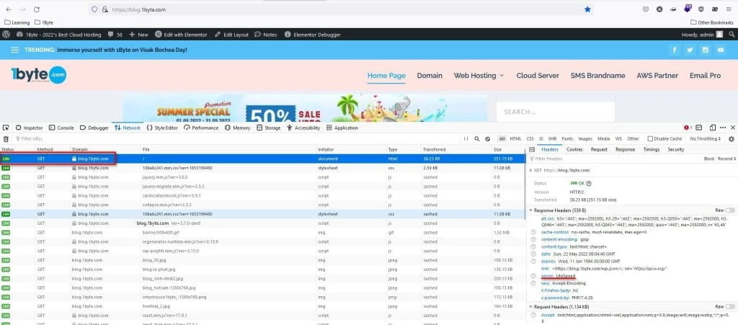
Task: Click help icon next to 200 OK
Action: click(589, 184)
